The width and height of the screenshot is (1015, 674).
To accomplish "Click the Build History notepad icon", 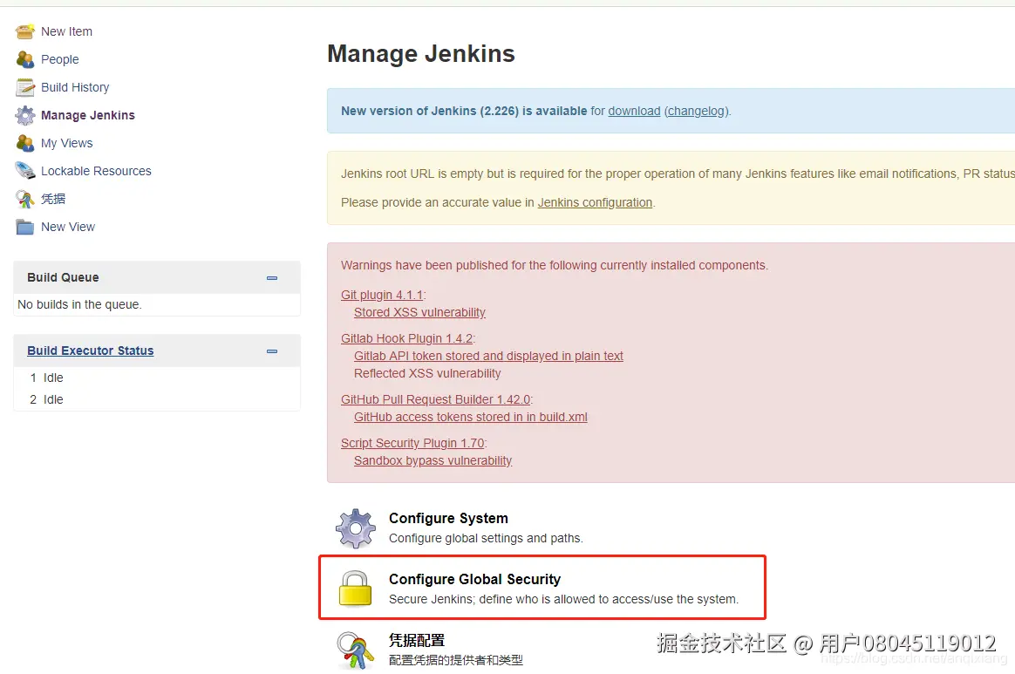I will click(x=25, y=87).
